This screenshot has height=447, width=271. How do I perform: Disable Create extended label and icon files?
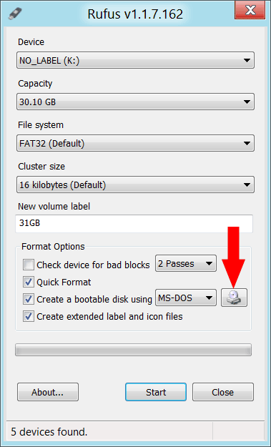[29, 316]
